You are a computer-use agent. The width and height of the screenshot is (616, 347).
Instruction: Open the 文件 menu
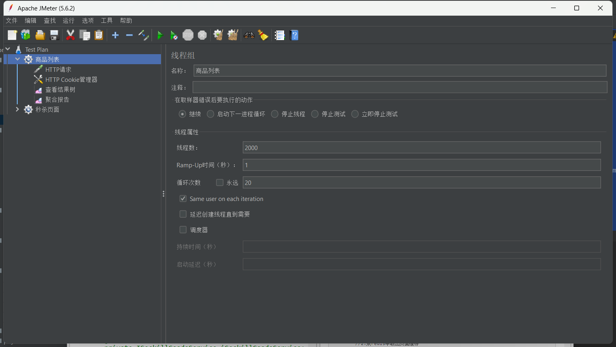point(12,20)
